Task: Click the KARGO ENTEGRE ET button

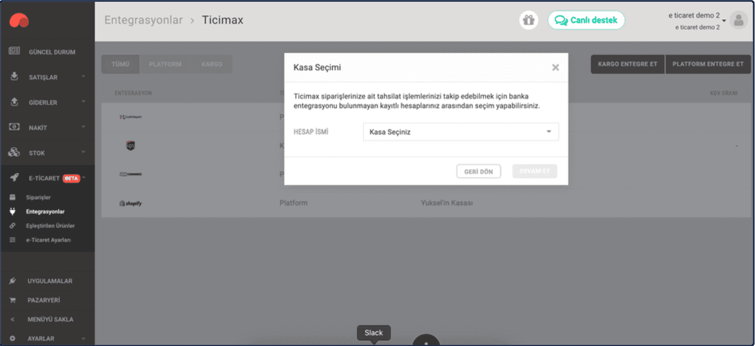Action: pyautogui.click(x=628, y=64)
